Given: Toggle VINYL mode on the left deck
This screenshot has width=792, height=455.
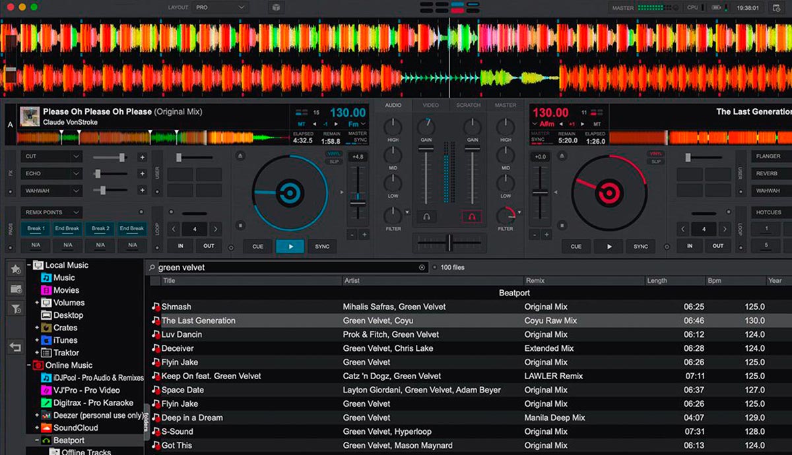Looking at the screenshot, I should pyautogui.click(x=333, y=154).
